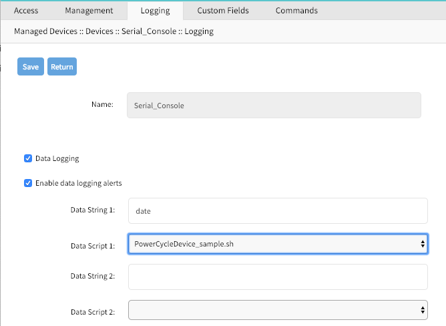
Task: Click the Return button
Action: point(62,67)
